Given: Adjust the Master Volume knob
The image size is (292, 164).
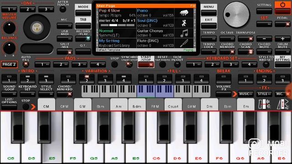Looking at the screenshot, I should point(9,28).
